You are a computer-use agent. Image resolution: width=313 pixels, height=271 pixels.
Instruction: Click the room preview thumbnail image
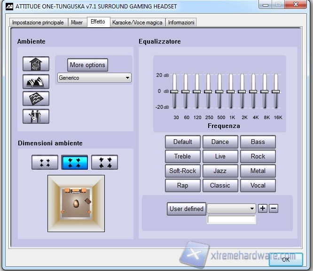coord(76,203)
